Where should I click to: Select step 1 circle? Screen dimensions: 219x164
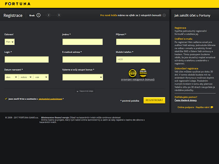(38, 15)
